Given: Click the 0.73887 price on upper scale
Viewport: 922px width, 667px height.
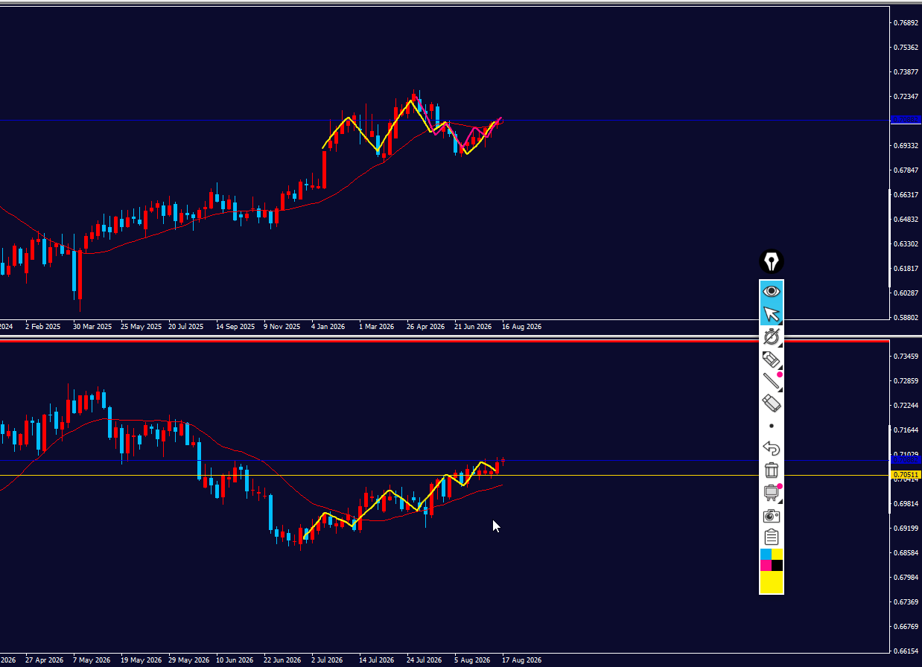Looking at the screenshot, I should (x=906, y=71).
